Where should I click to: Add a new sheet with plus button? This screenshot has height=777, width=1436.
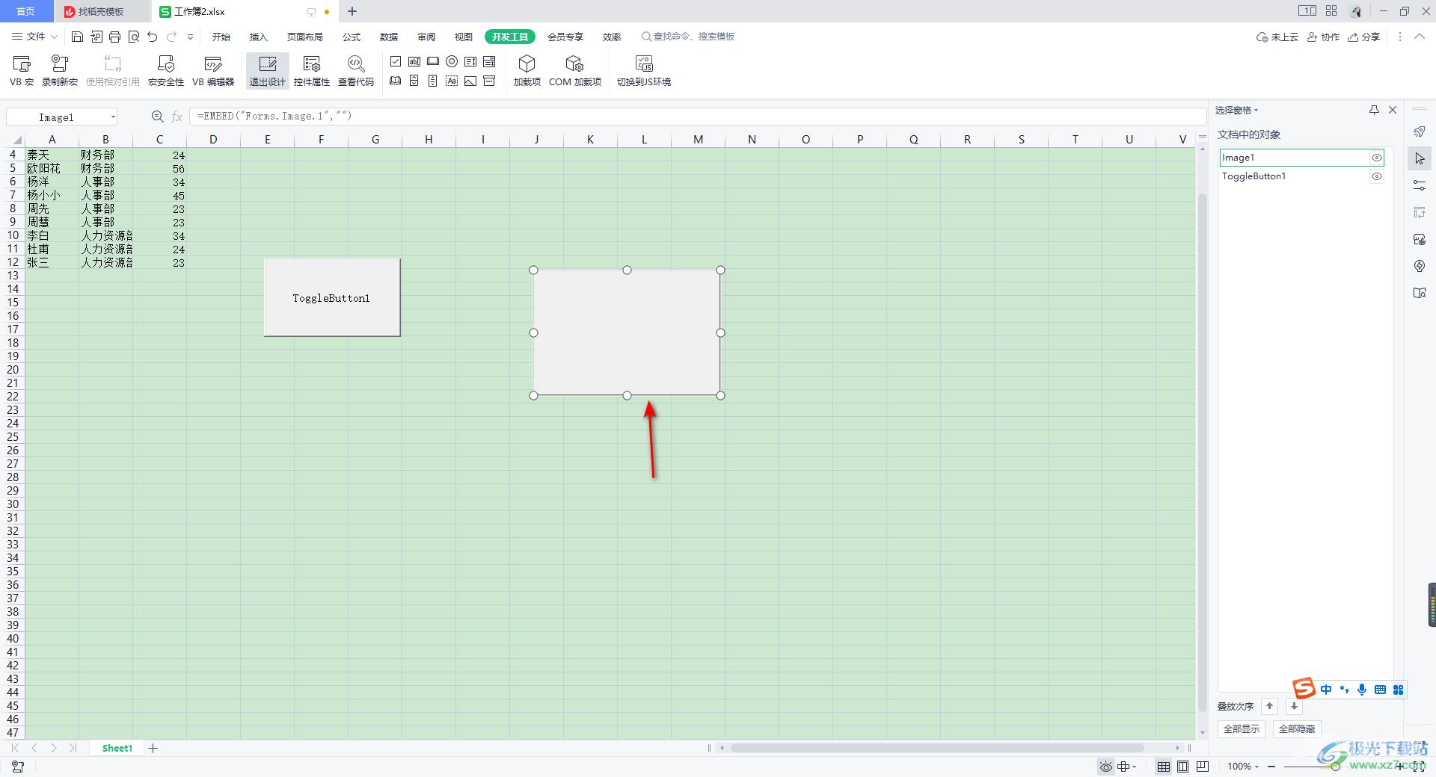point(153,748)
